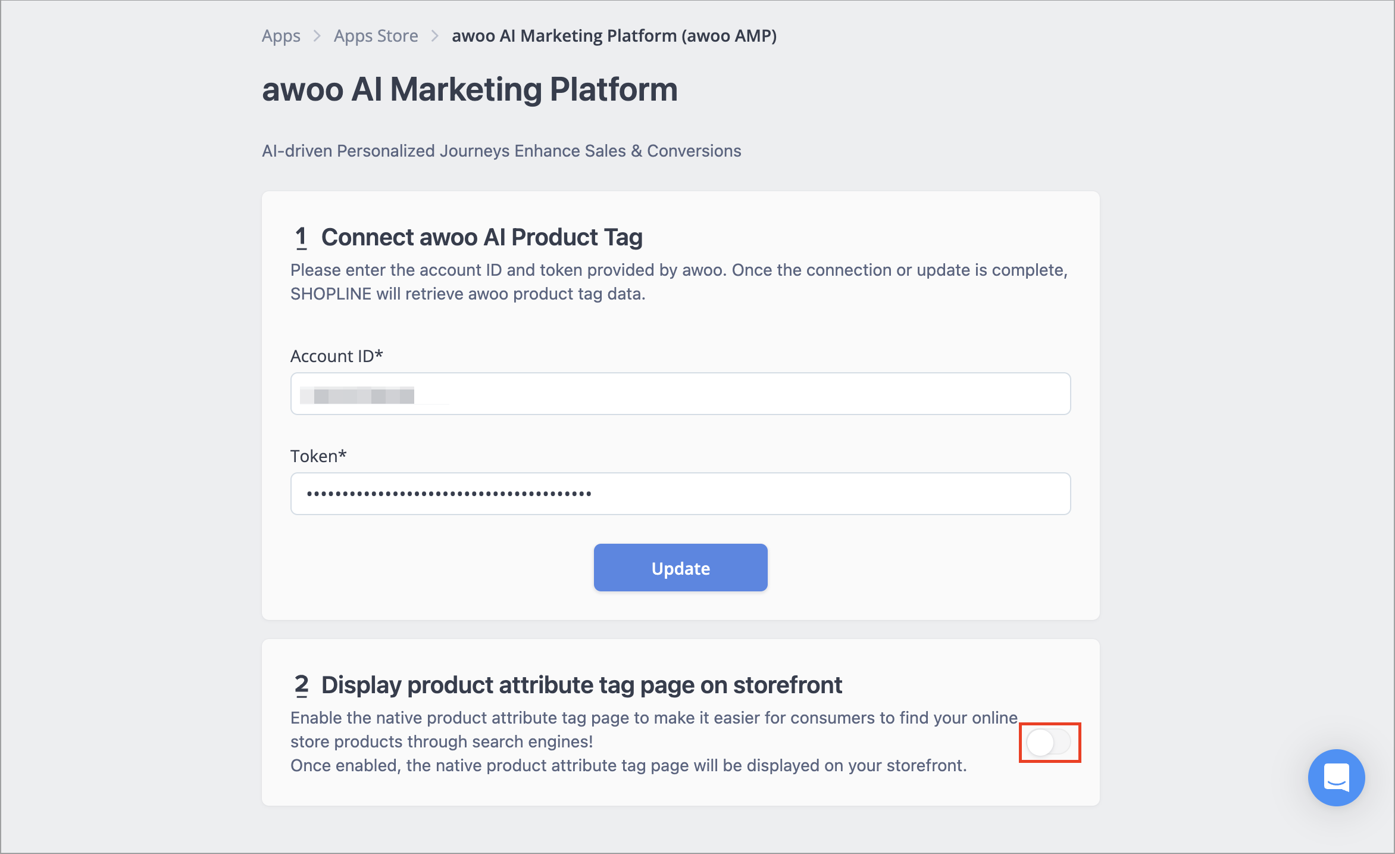
Task: Click the 'Account ID*' field label
Action: [x=337, y=356]
